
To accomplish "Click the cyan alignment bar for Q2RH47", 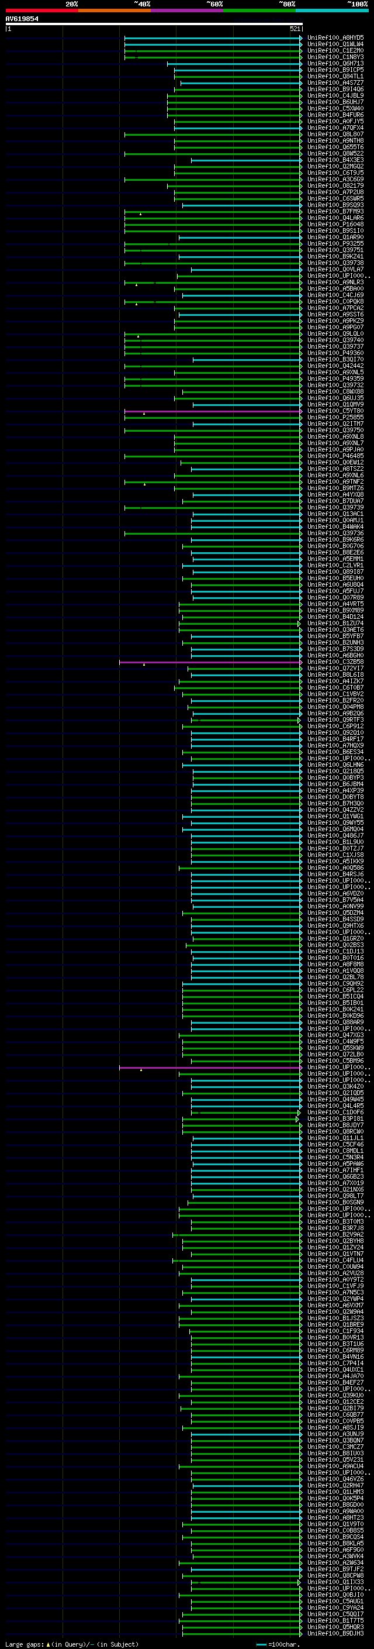I will pyautogui.click(x=247, y=1486).
